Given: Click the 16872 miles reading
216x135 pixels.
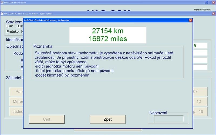Looking at the screenshot, I should pyautogui.click(x=108, y=39).
